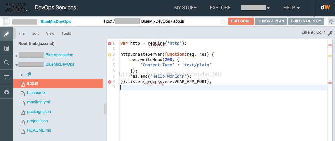Expand the BlueApplication project folder

(17, 56)
